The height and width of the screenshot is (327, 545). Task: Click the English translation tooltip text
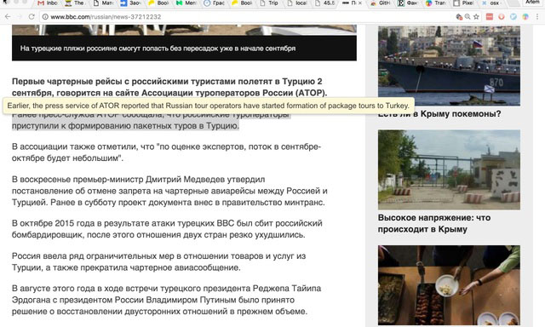coord(208,106)
